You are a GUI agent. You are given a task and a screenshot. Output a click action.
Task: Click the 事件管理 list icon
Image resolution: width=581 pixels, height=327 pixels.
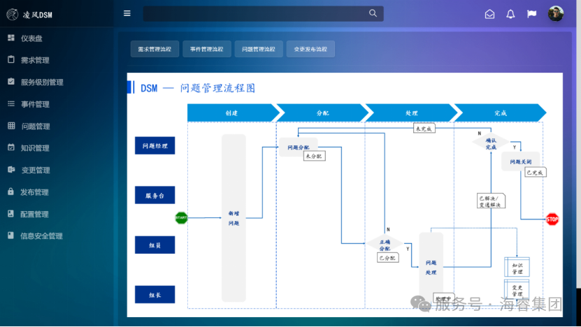(11, 103)
